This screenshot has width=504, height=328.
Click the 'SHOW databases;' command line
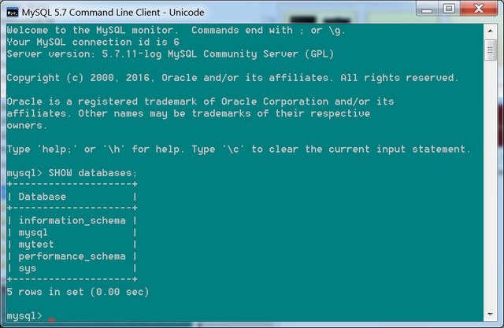click(x=72, y=173)
